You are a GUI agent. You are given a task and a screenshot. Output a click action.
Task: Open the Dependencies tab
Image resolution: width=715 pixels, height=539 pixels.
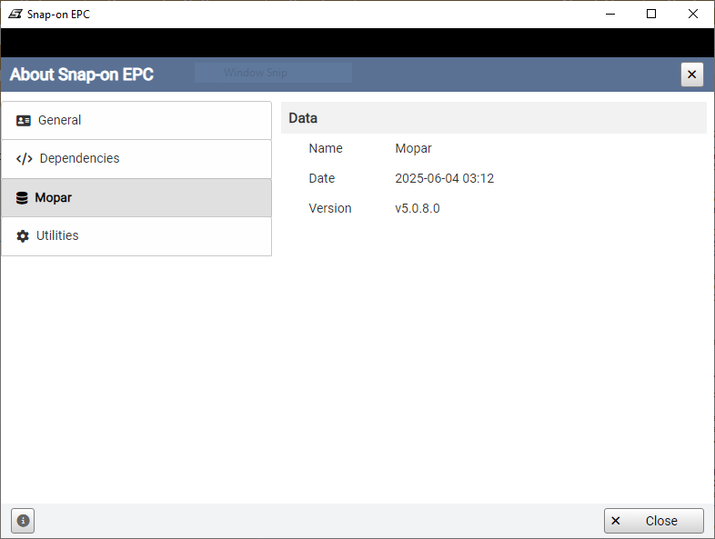[79, 158]
